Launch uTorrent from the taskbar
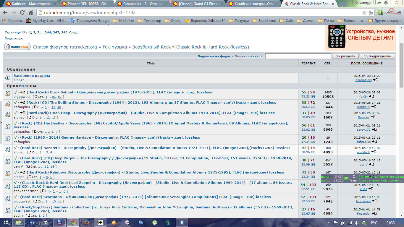 point(154,223)
